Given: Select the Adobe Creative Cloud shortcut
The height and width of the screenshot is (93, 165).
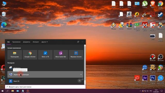Looking at the screenshot, I should click(x=137, y=80).
